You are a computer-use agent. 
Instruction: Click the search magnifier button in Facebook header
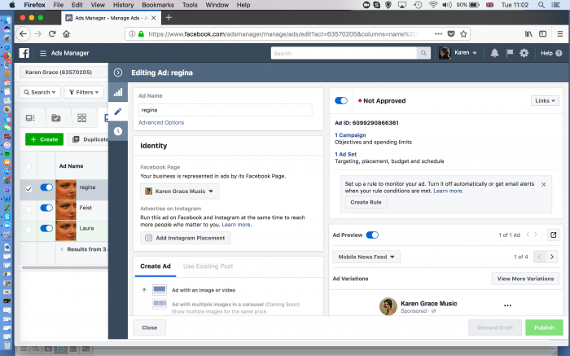pyautogui.click(x=423, y=53)
